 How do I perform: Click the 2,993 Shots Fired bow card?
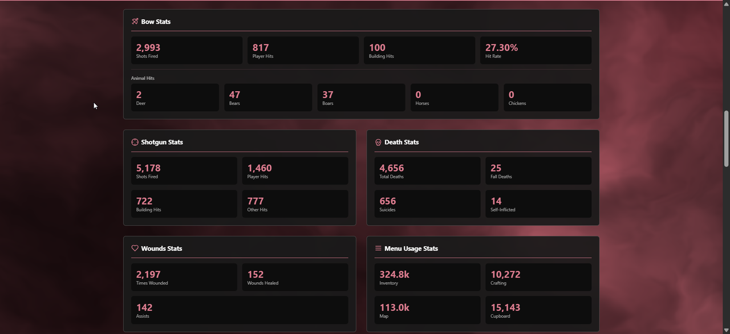186,51
